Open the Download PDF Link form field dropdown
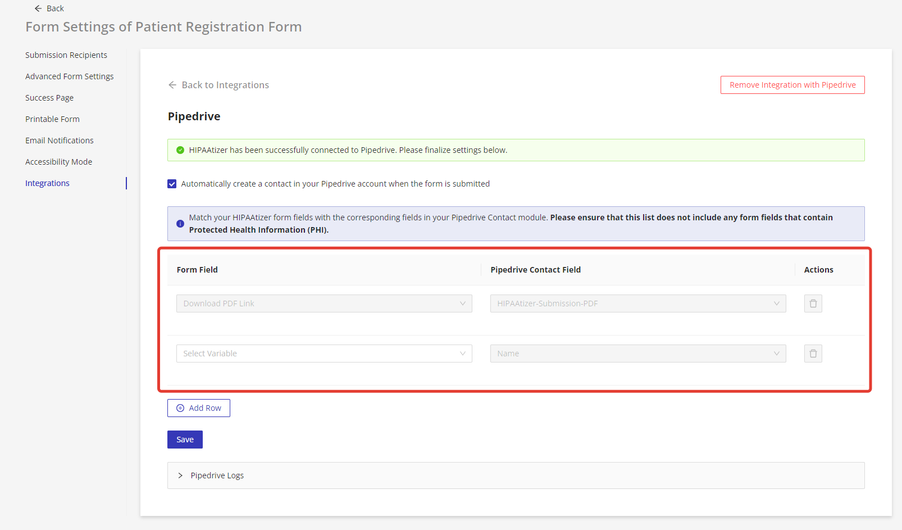This screenshot has width=902, height=530. pyautogui.click(x=324, y=303)
